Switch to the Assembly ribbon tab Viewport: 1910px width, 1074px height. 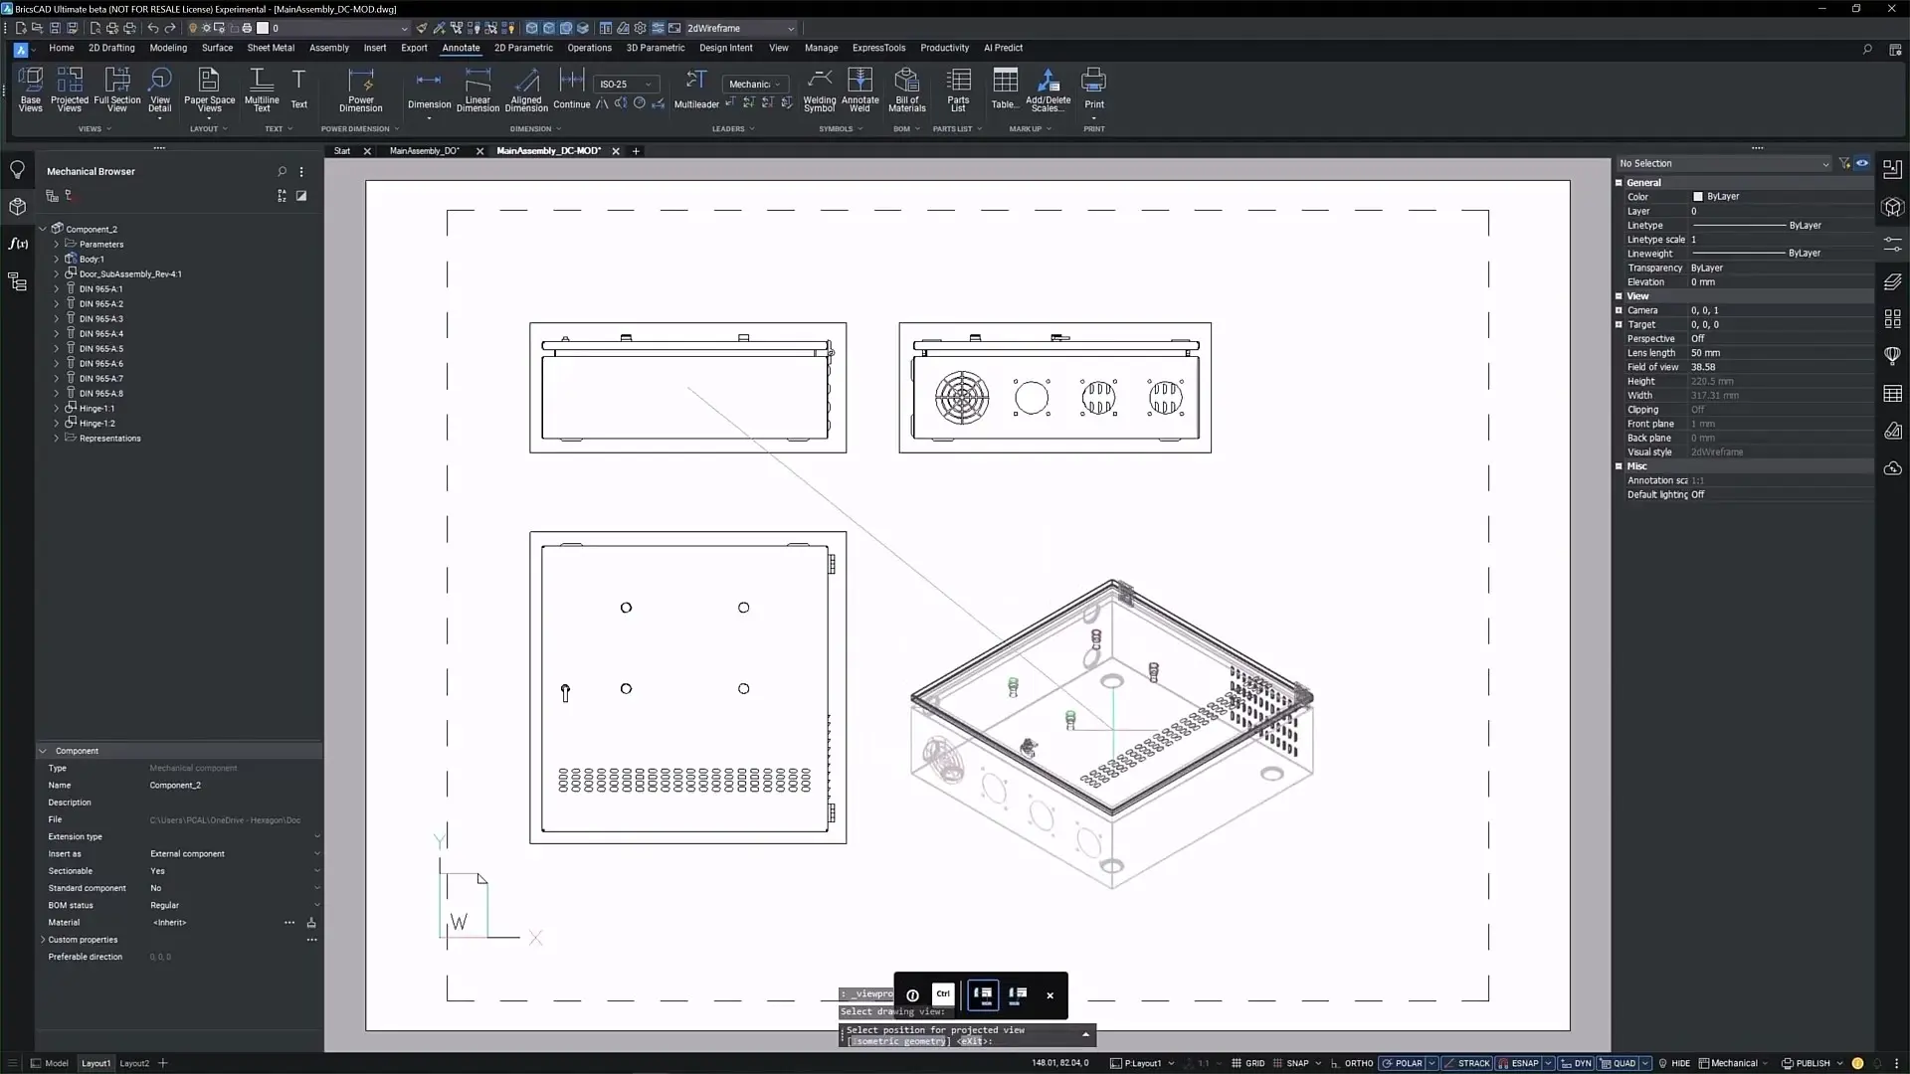tap(328, 48)
